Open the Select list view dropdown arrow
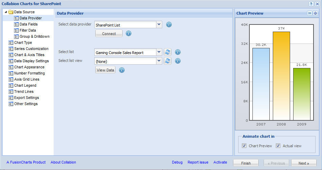Viewport: 322px width, 170px height. (x=159, y=61)
